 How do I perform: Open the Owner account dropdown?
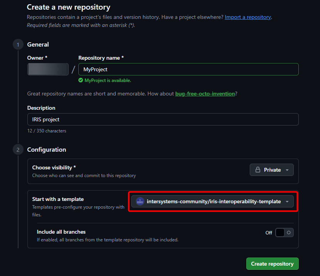pos(48,69)
